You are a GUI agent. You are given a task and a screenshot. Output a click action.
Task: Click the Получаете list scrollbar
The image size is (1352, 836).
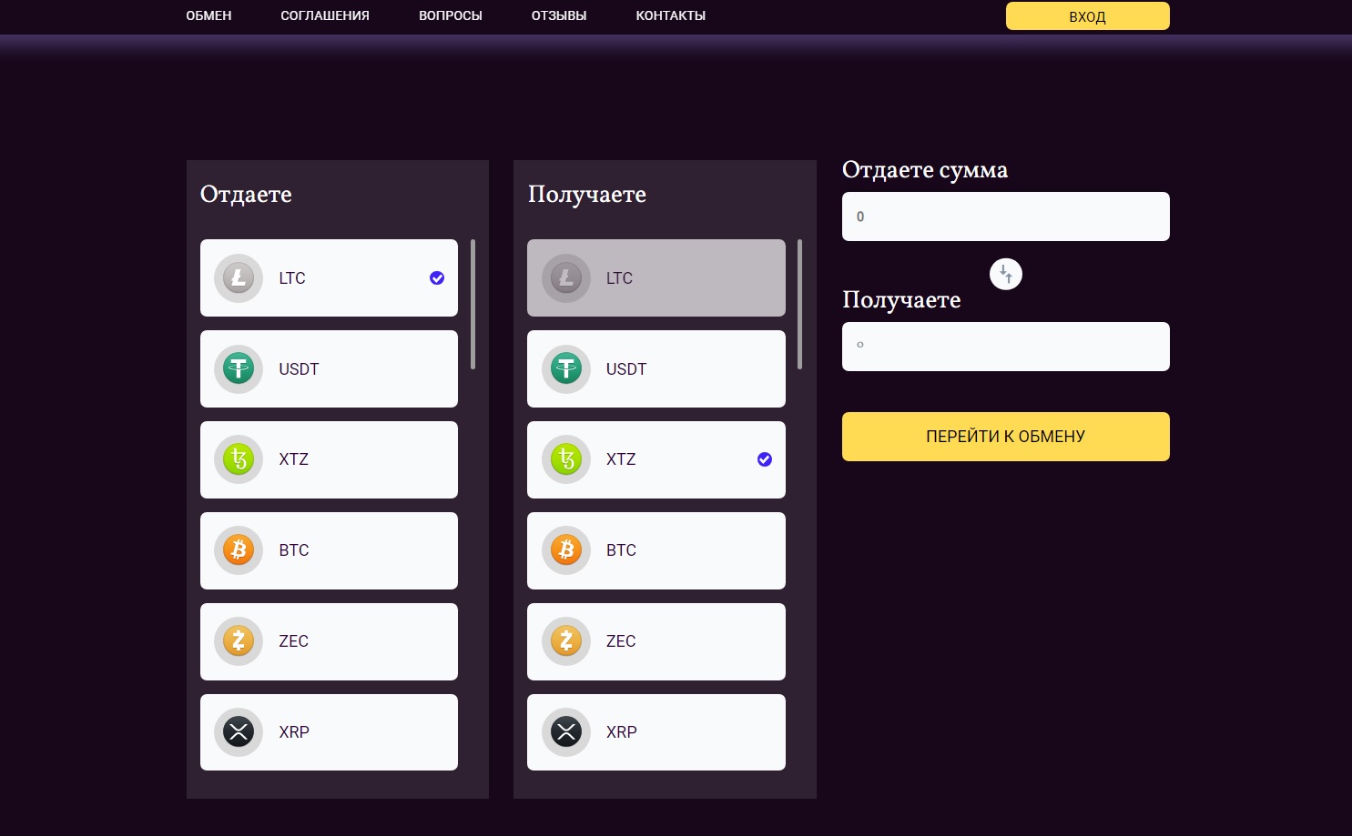point(799,304)
